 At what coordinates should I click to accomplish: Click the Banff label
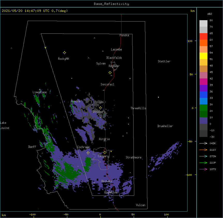click(x=32, y=147)
